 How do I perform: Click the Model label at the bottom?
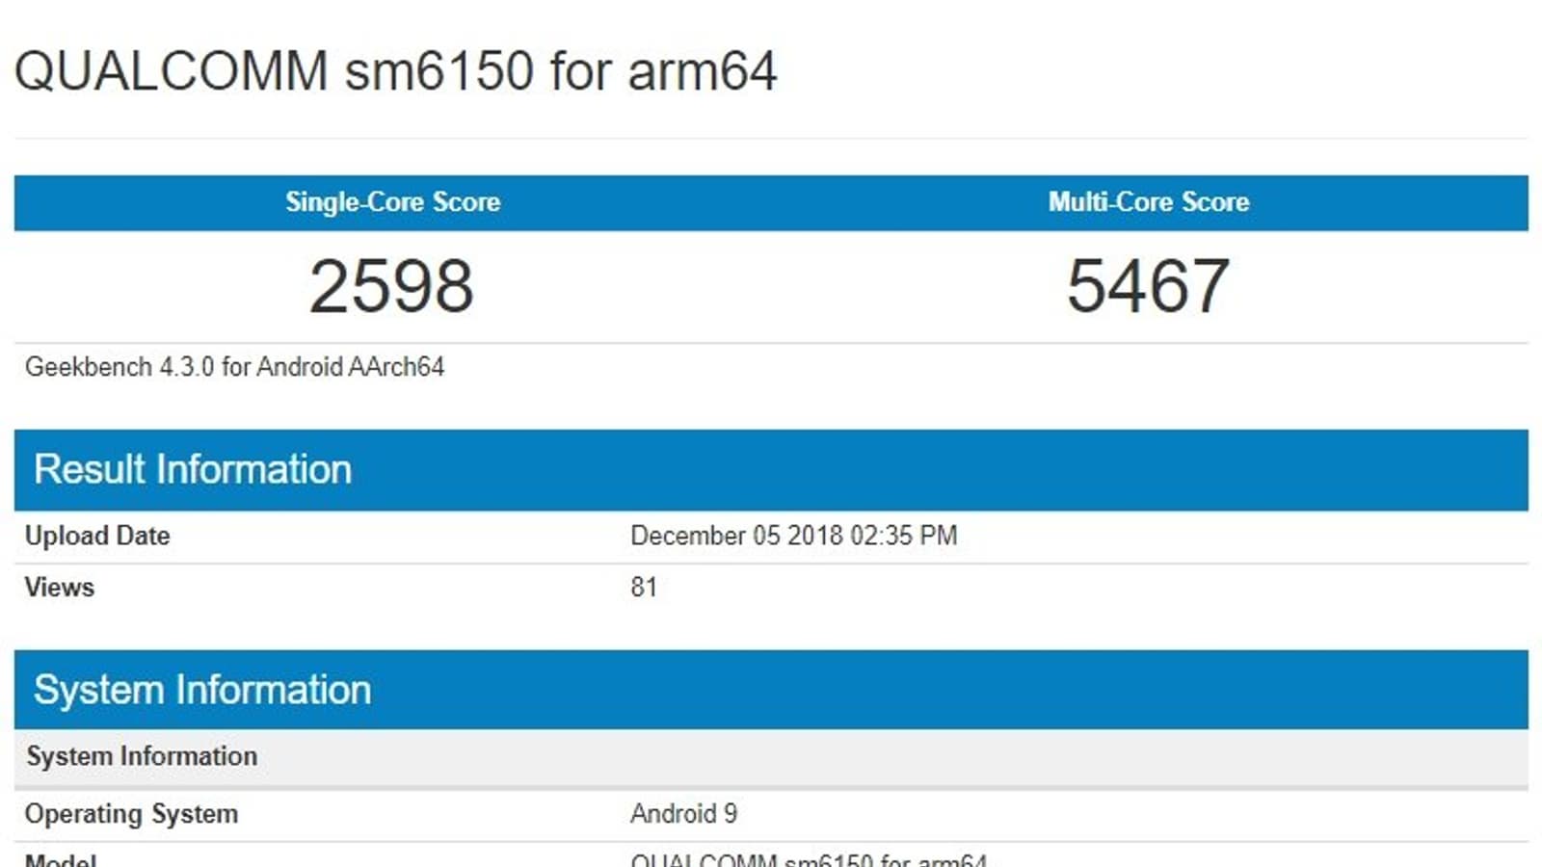61,859
